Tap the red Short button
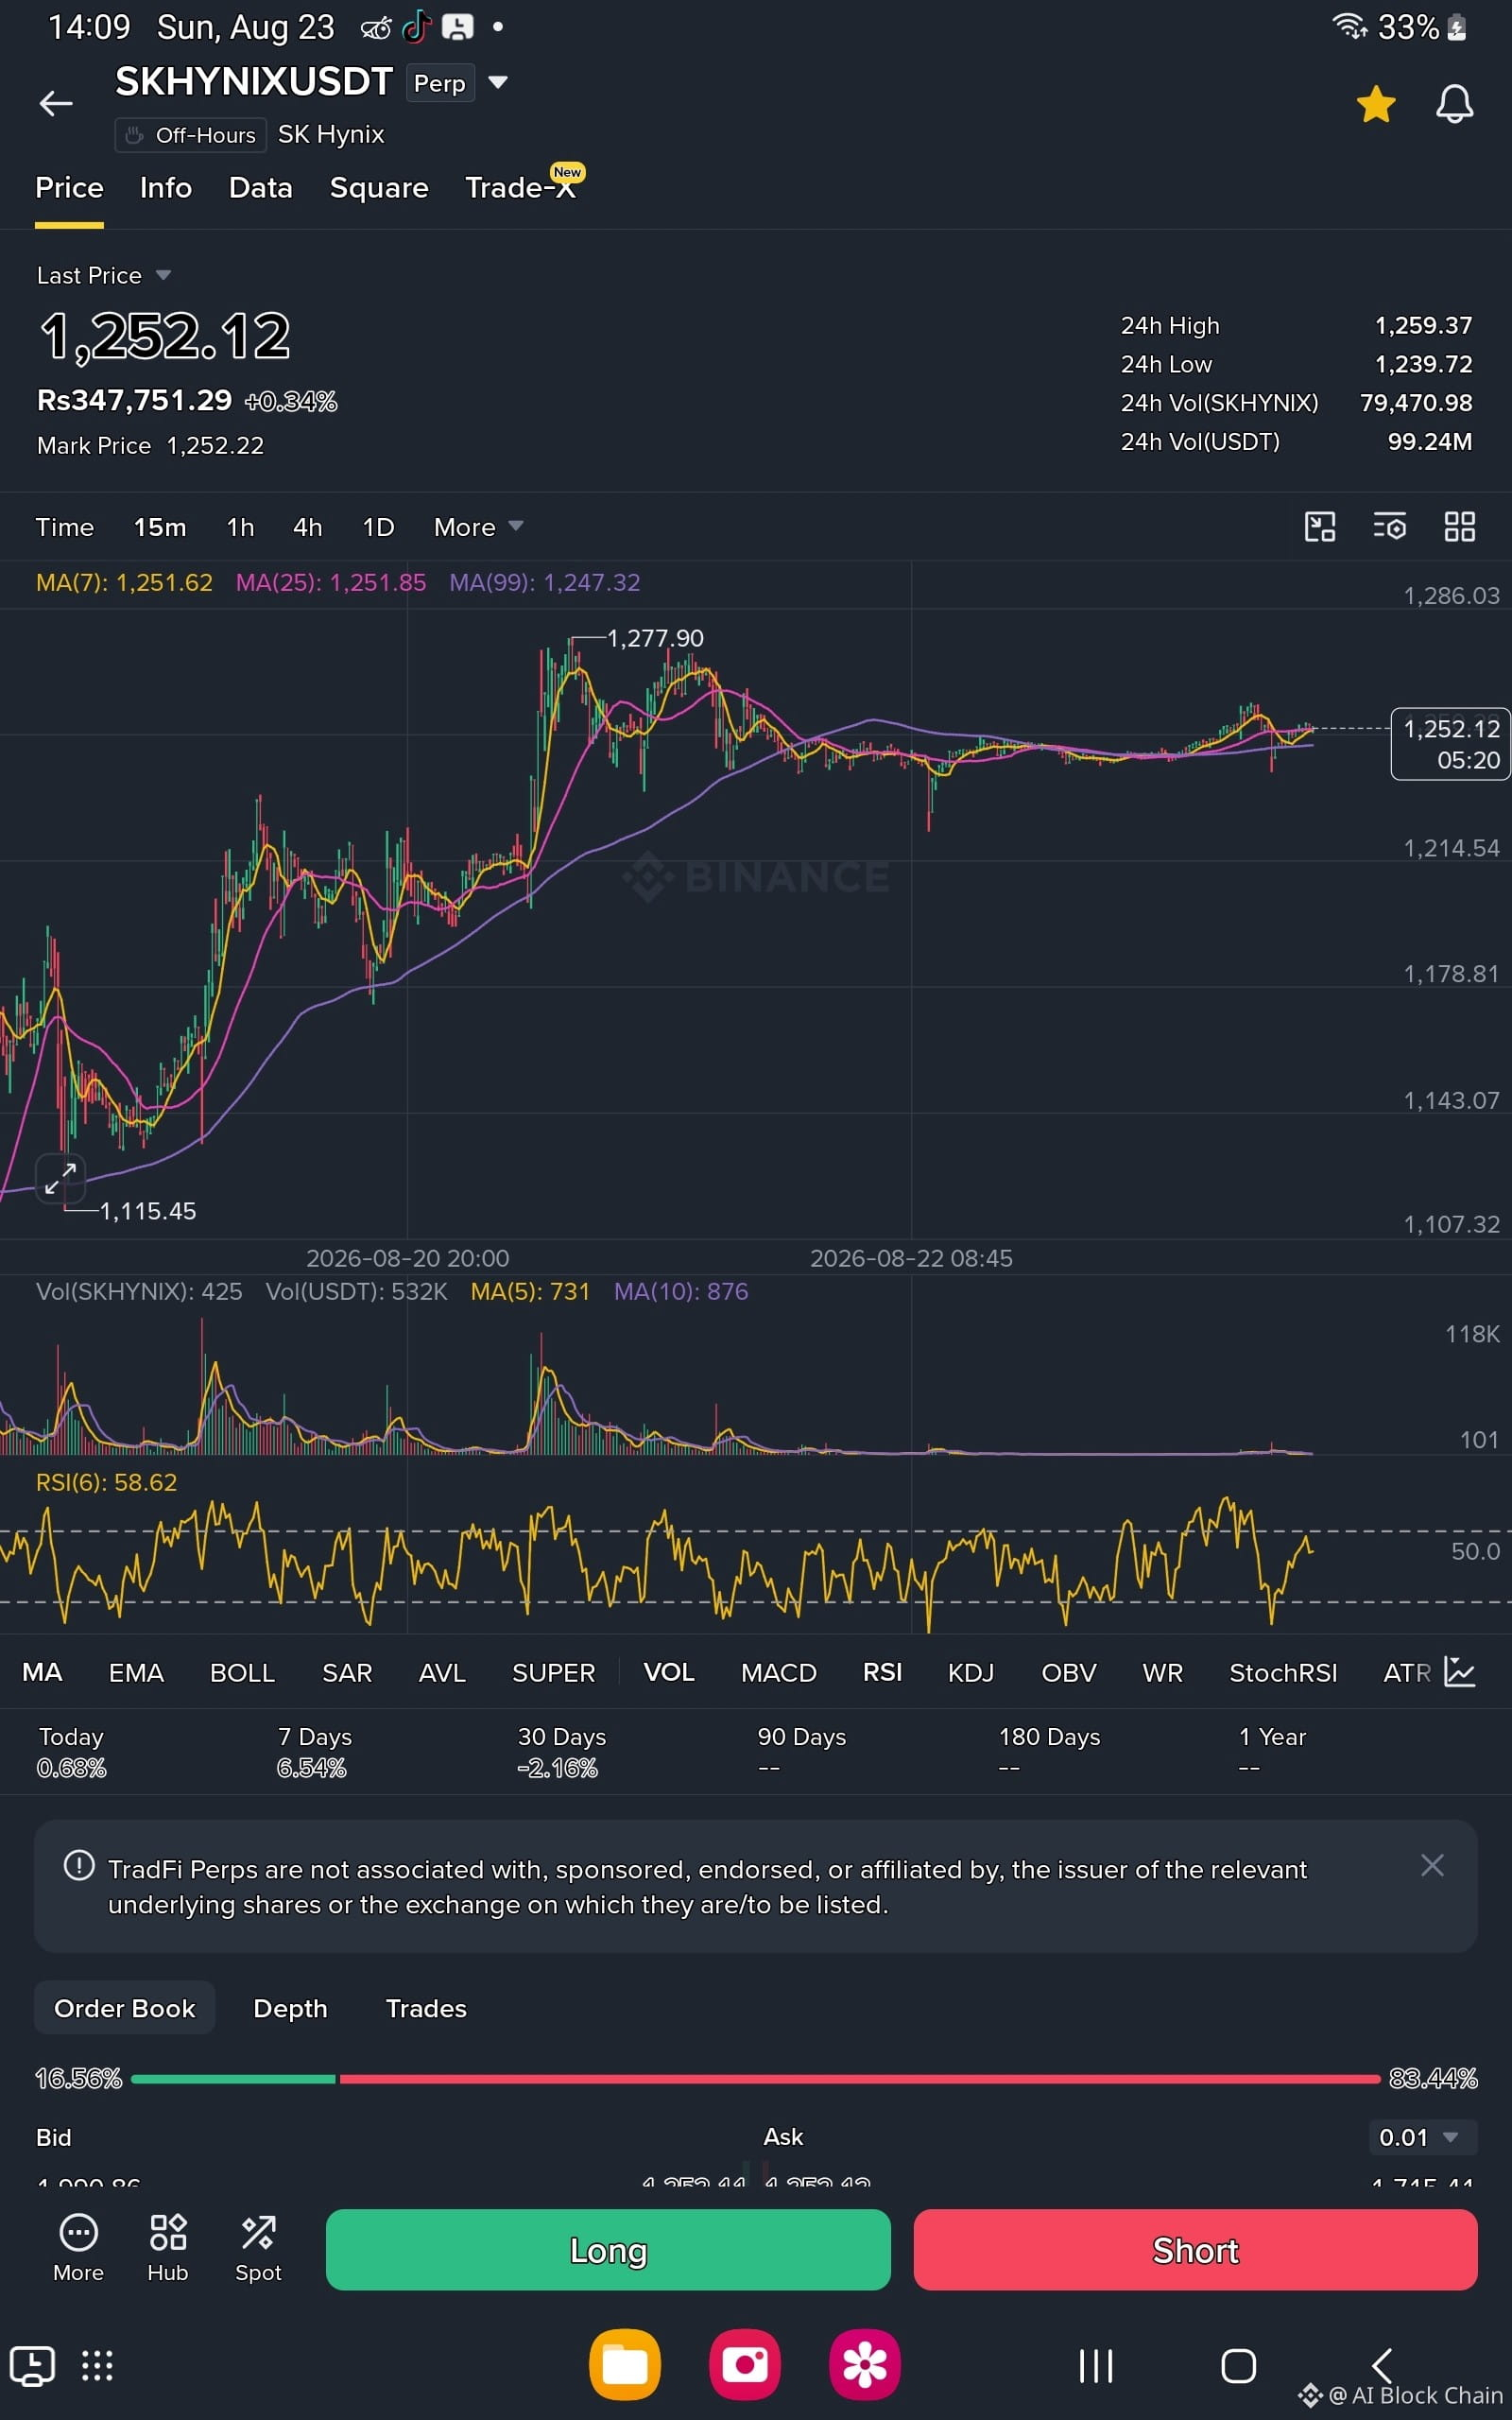Viewport: 1512px width, 2420px height. tap(1195, 2249)
